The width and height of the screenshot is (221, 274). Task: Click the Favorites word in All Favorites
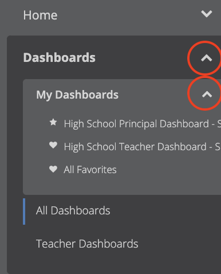(97, 170)
